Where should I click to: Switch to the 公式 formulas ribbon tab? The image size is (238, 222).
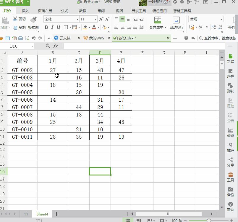[x=64, y=11]
